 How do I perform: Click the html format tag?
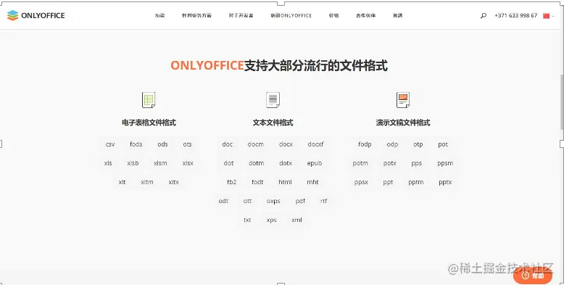pyautogui.click(x=285, y=182)
